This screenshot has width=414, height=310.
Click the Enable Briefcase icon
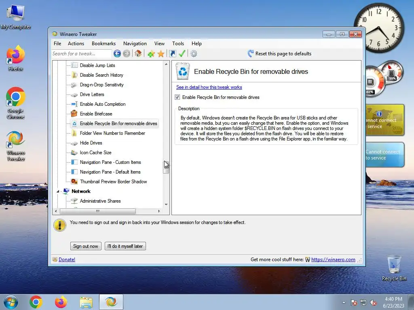(x=74, y=113)
